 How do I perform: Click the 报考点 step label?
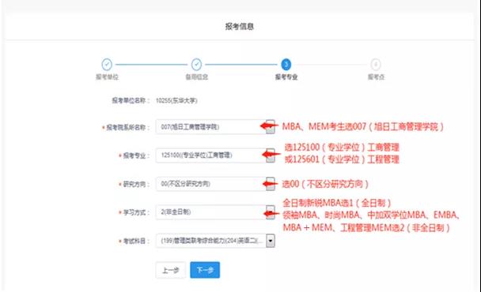point(376,77)
